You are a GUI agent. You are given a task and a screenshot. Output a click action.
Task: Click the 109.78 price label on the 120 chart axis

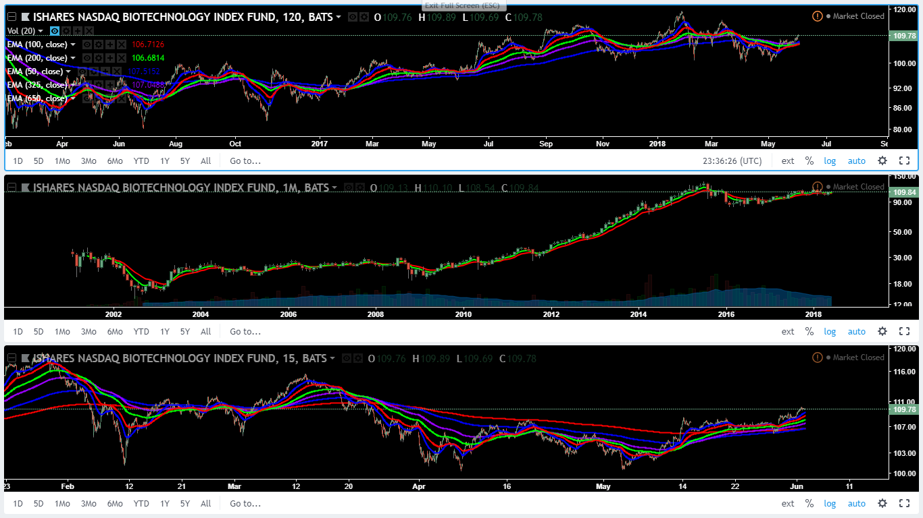(902, 36)
